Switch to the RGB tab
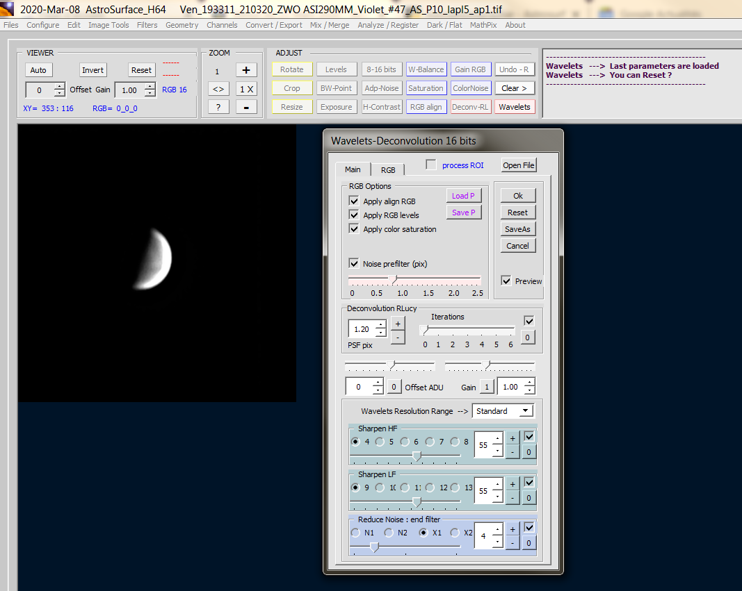 coord(388,169)
